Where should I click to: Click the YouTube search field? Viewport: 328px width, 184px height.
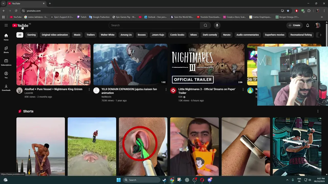click(x=154, y=25)
